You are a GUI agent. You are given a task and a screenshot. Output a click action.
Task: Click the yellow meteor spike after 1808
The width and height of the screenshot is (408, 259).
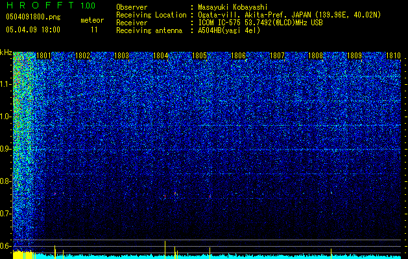click(331, 254)
